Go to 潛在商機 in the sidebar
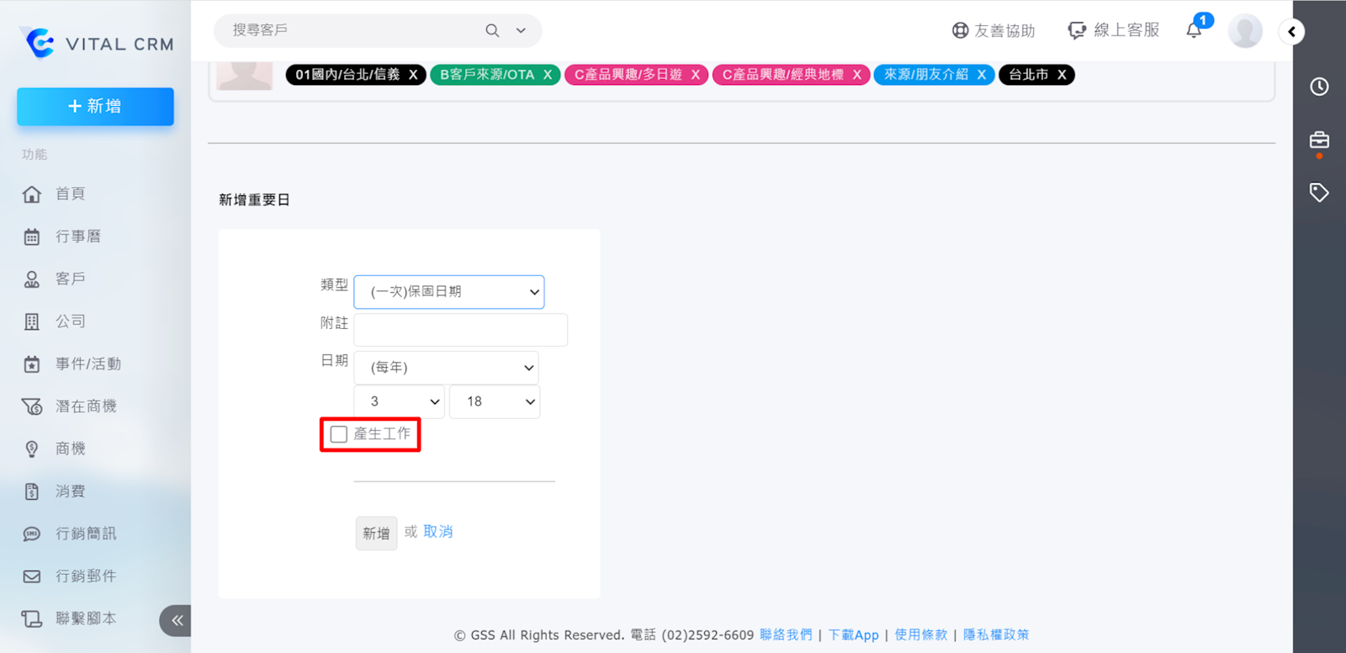 (85, 406)
